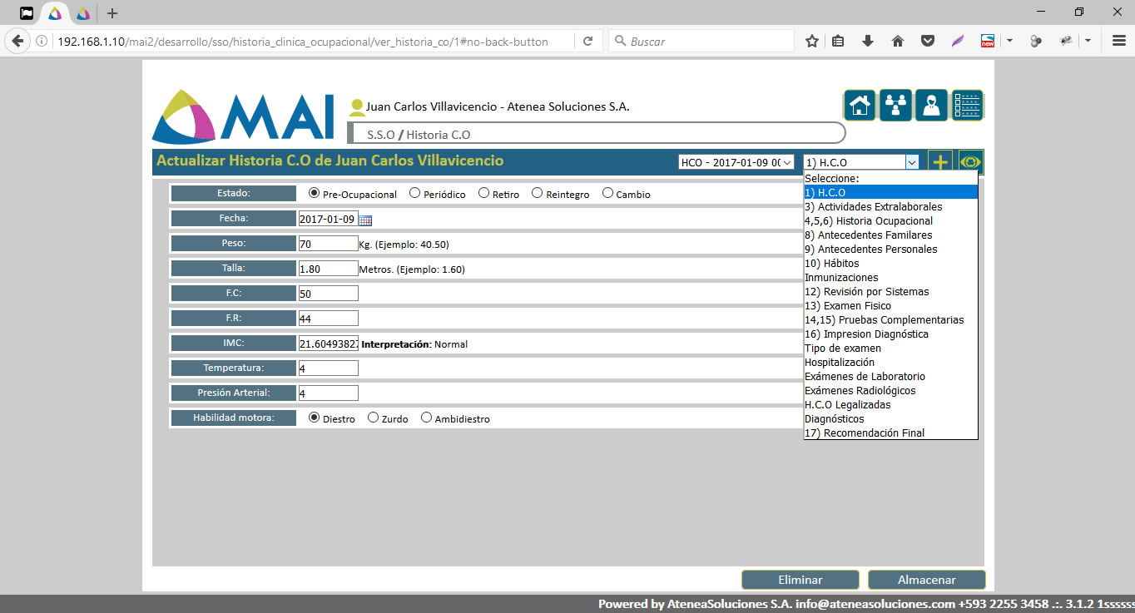This screenshot has height=613, width=1135.
Task: Open the calendar picker beside Fecha
Action: click(365, 220)
